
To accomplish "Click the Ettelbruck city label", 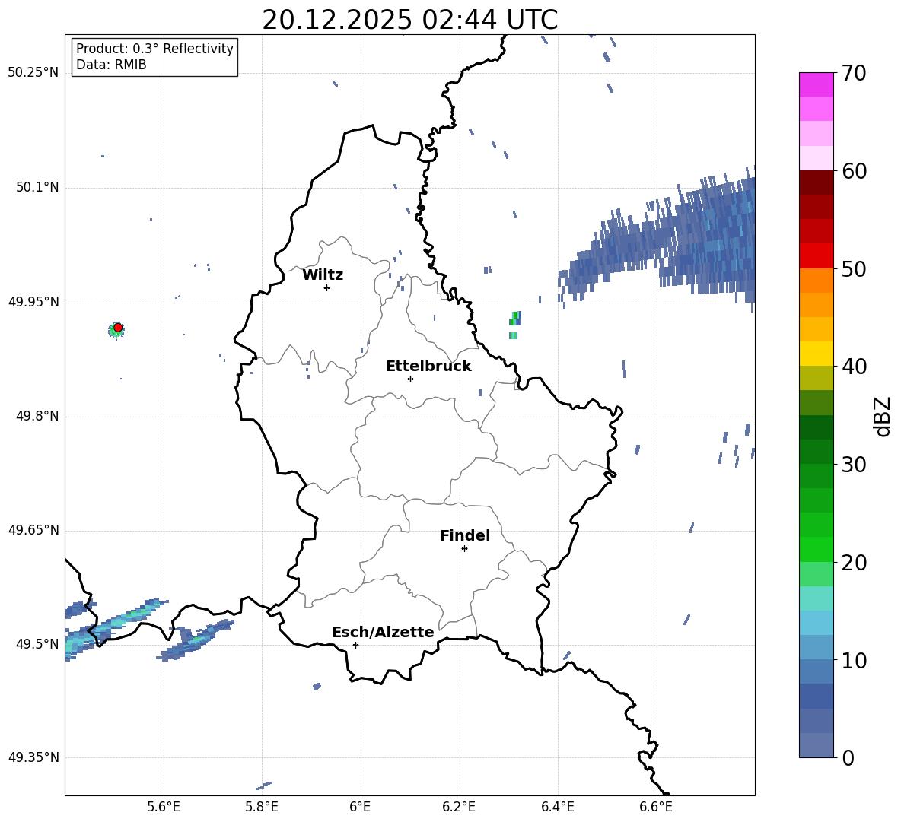I will (428, 367).
